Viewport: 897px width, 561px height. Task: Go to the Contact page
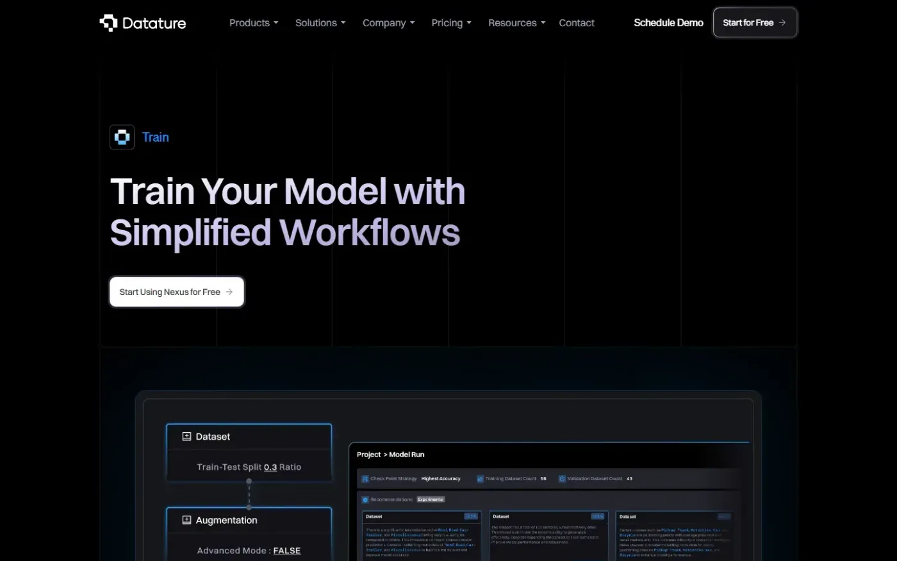(x=577, y=22)
